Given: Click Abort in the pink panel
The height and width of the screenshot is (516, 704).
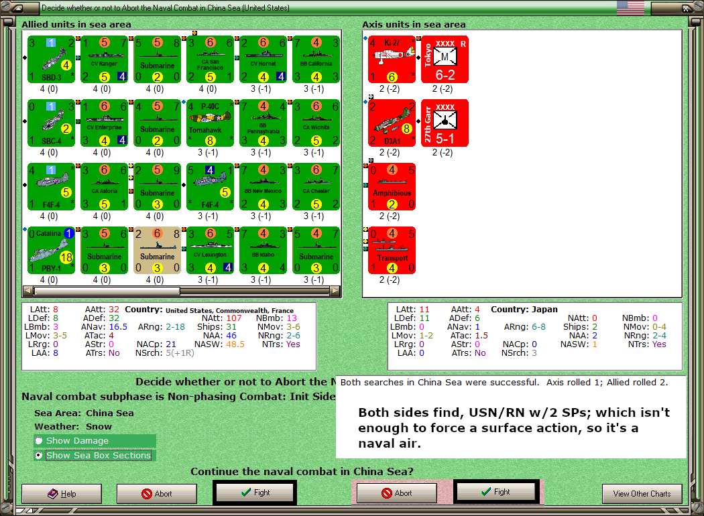Looking at the screenshot, I should point(397,493).
